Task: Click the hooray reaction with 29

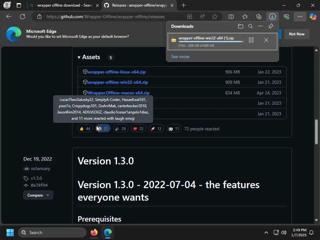Action: pyautogui.click(x=121, y=128)
